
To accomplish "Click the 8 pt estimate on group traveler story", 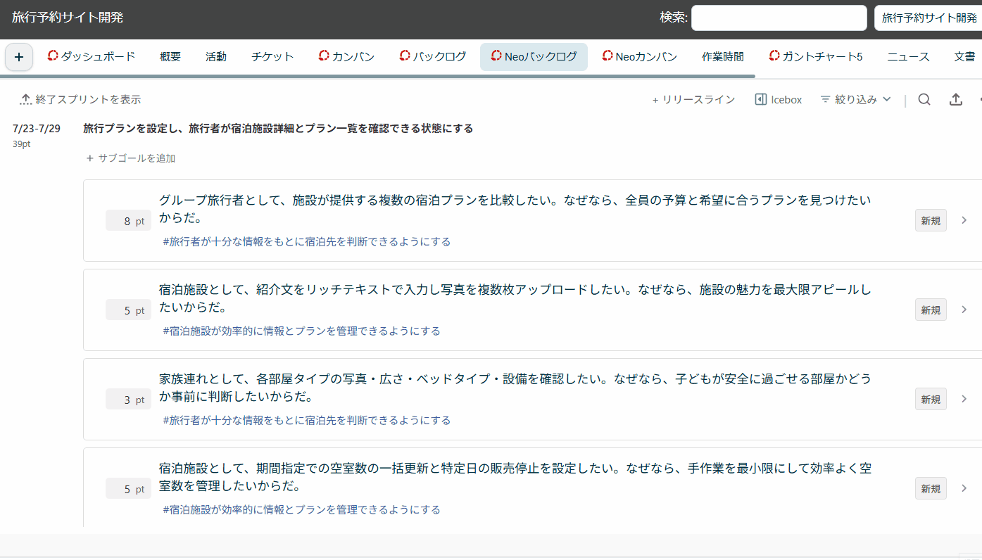I will pyautogui.click(x=128, y=221).
